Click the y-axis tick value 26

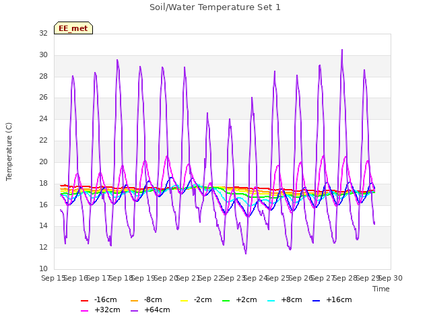43,97
